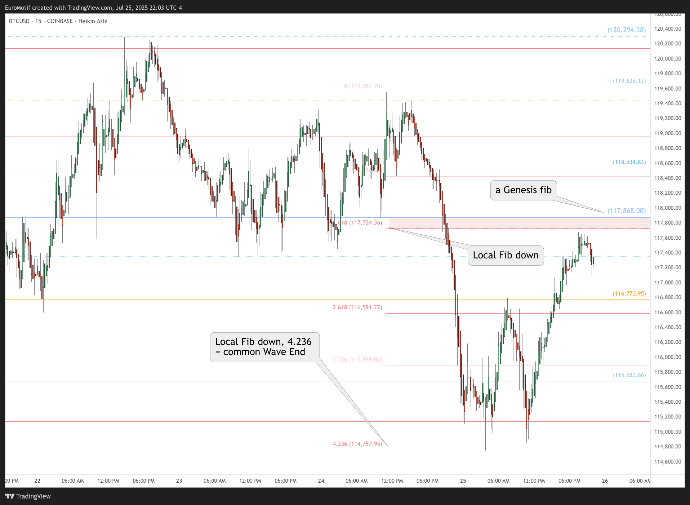Click the header text 'EuroMotif created with TradingView.com'
690x505 pixels.
59,8
